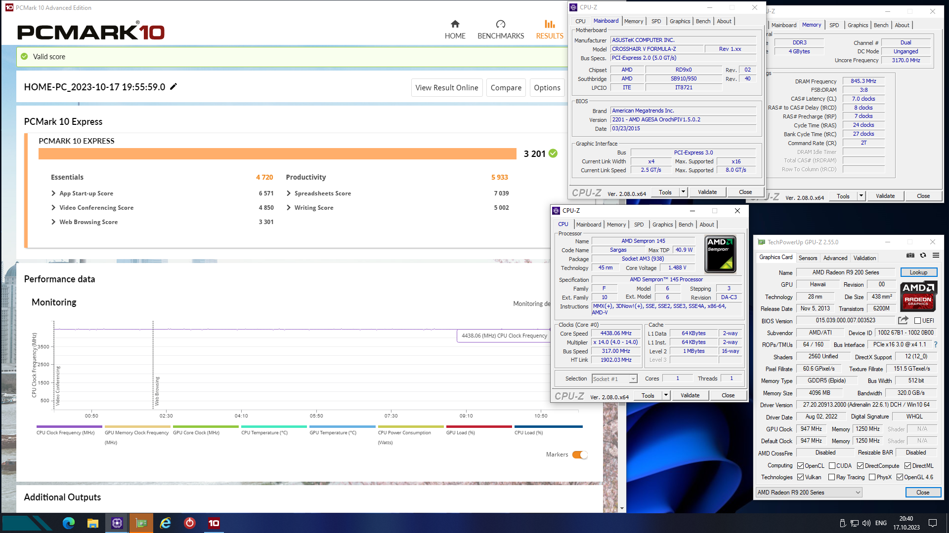This screenshot has height=533, width=949.
Task: Click AMD Radeon Graphics logo in GPU-Z
Action: point(918,296)
